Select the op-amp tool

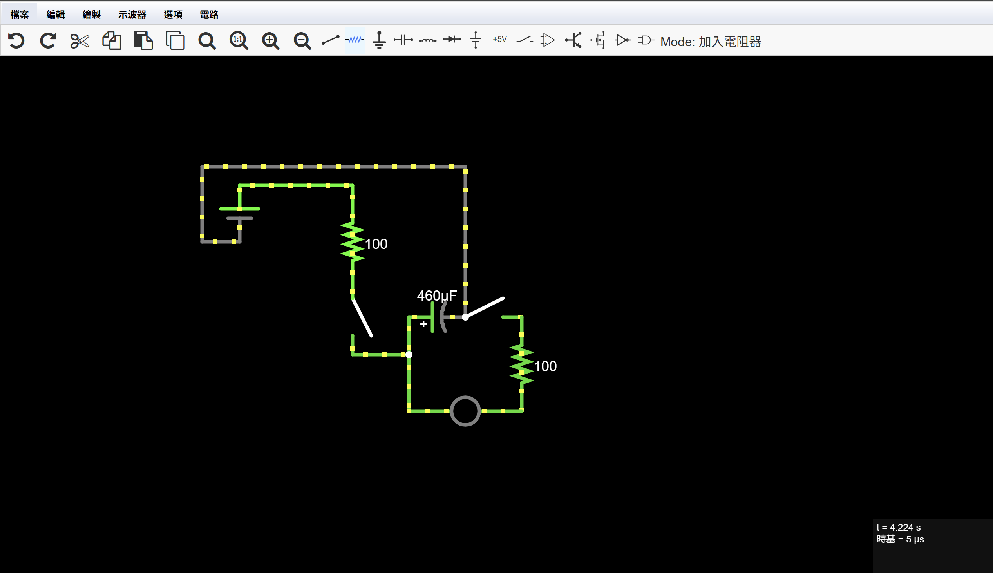point(549,40)
